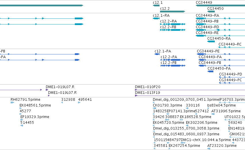Screen dimensions: 245x150
Task: Select the DME1-010P20 clone start marker
Action: coord(136,90)
